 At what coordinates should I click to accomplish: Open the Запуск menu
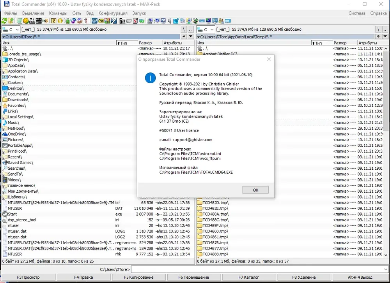click(139, 13)
